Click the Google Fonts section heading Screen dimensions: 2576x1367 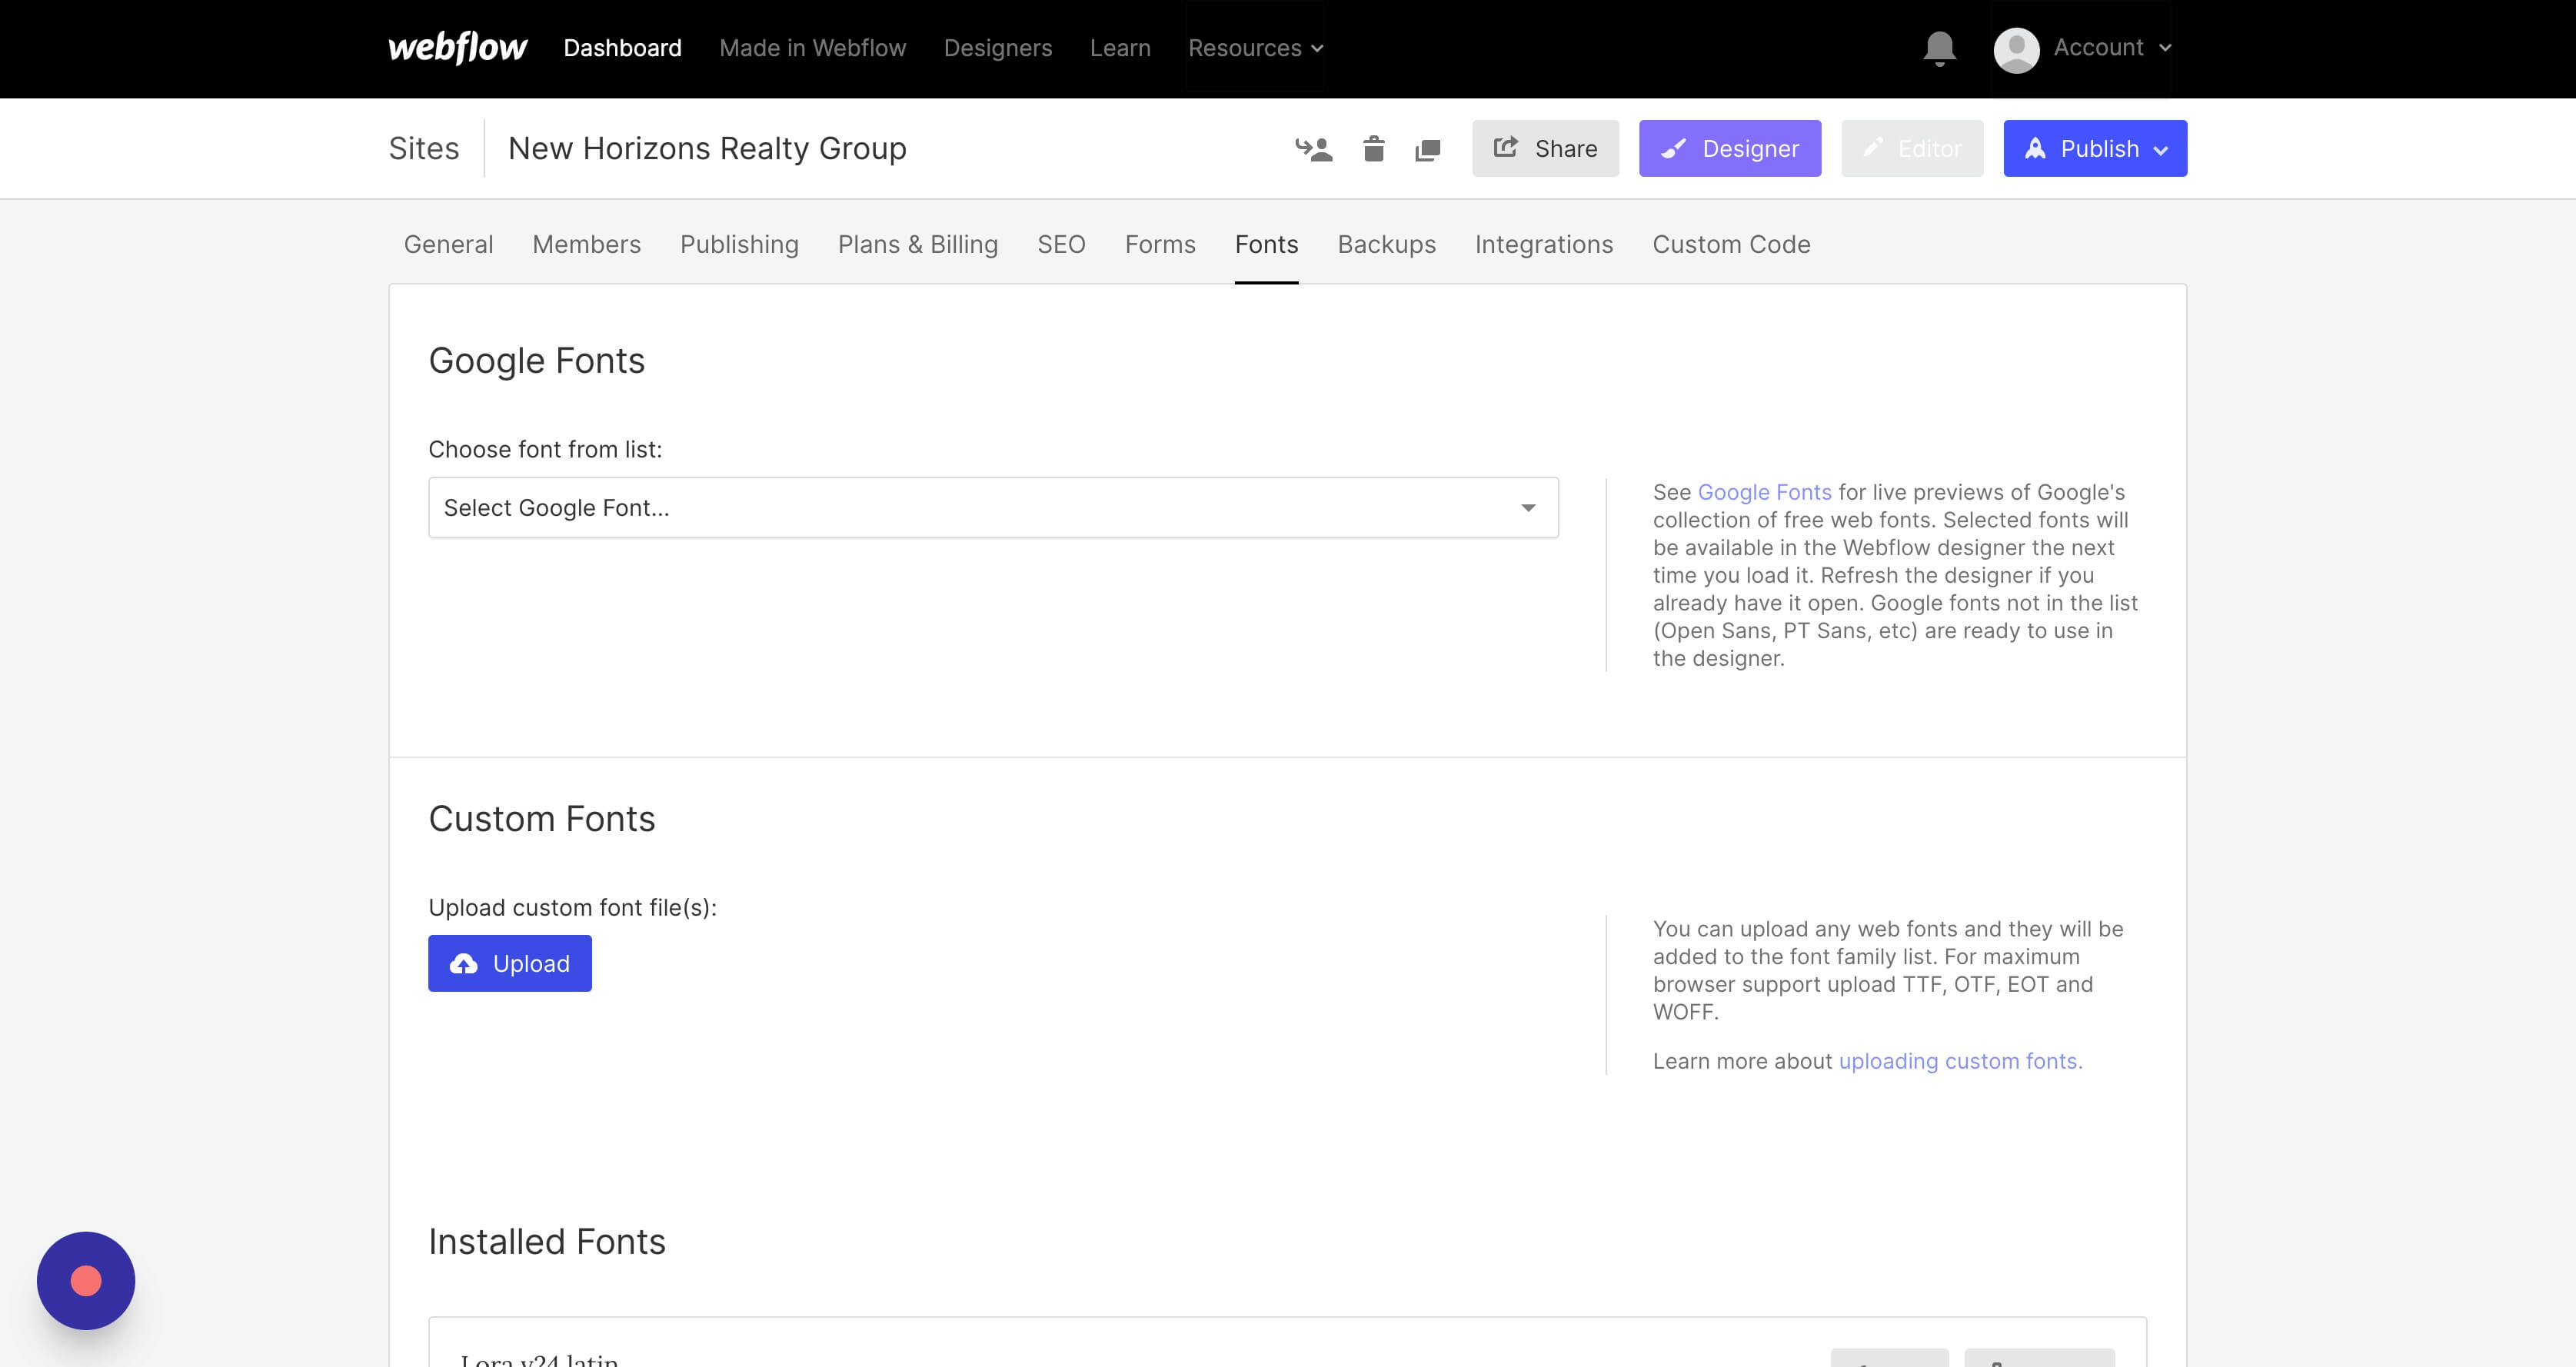(x=537, y=361)
